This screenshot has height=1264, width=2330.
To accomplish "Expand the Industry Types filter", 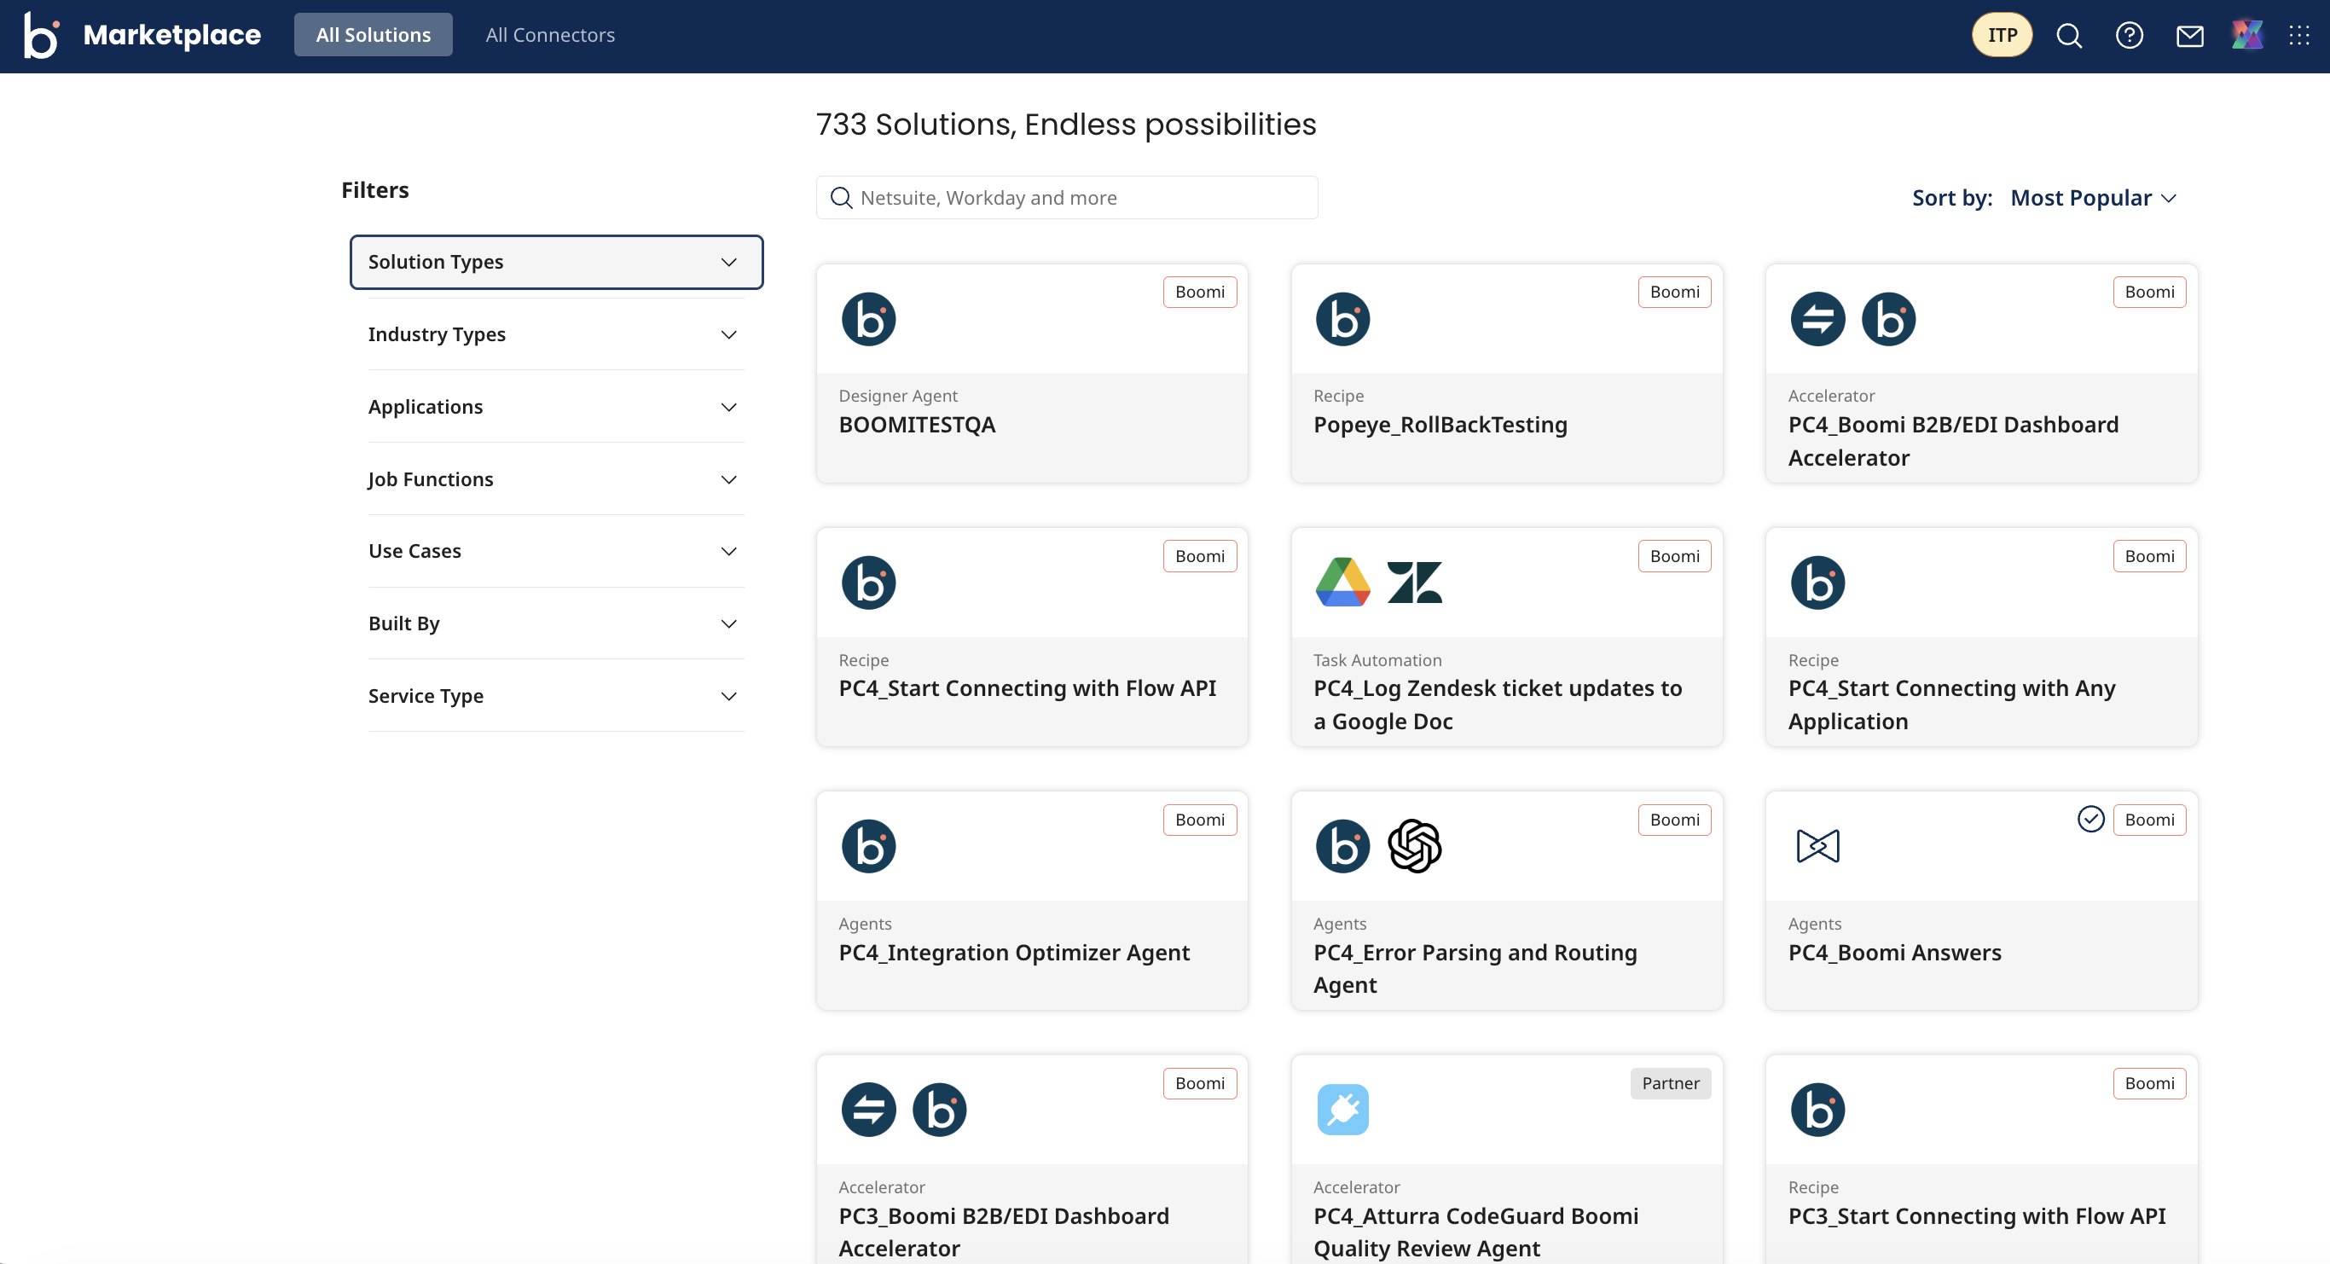I will tap(555, 335).
